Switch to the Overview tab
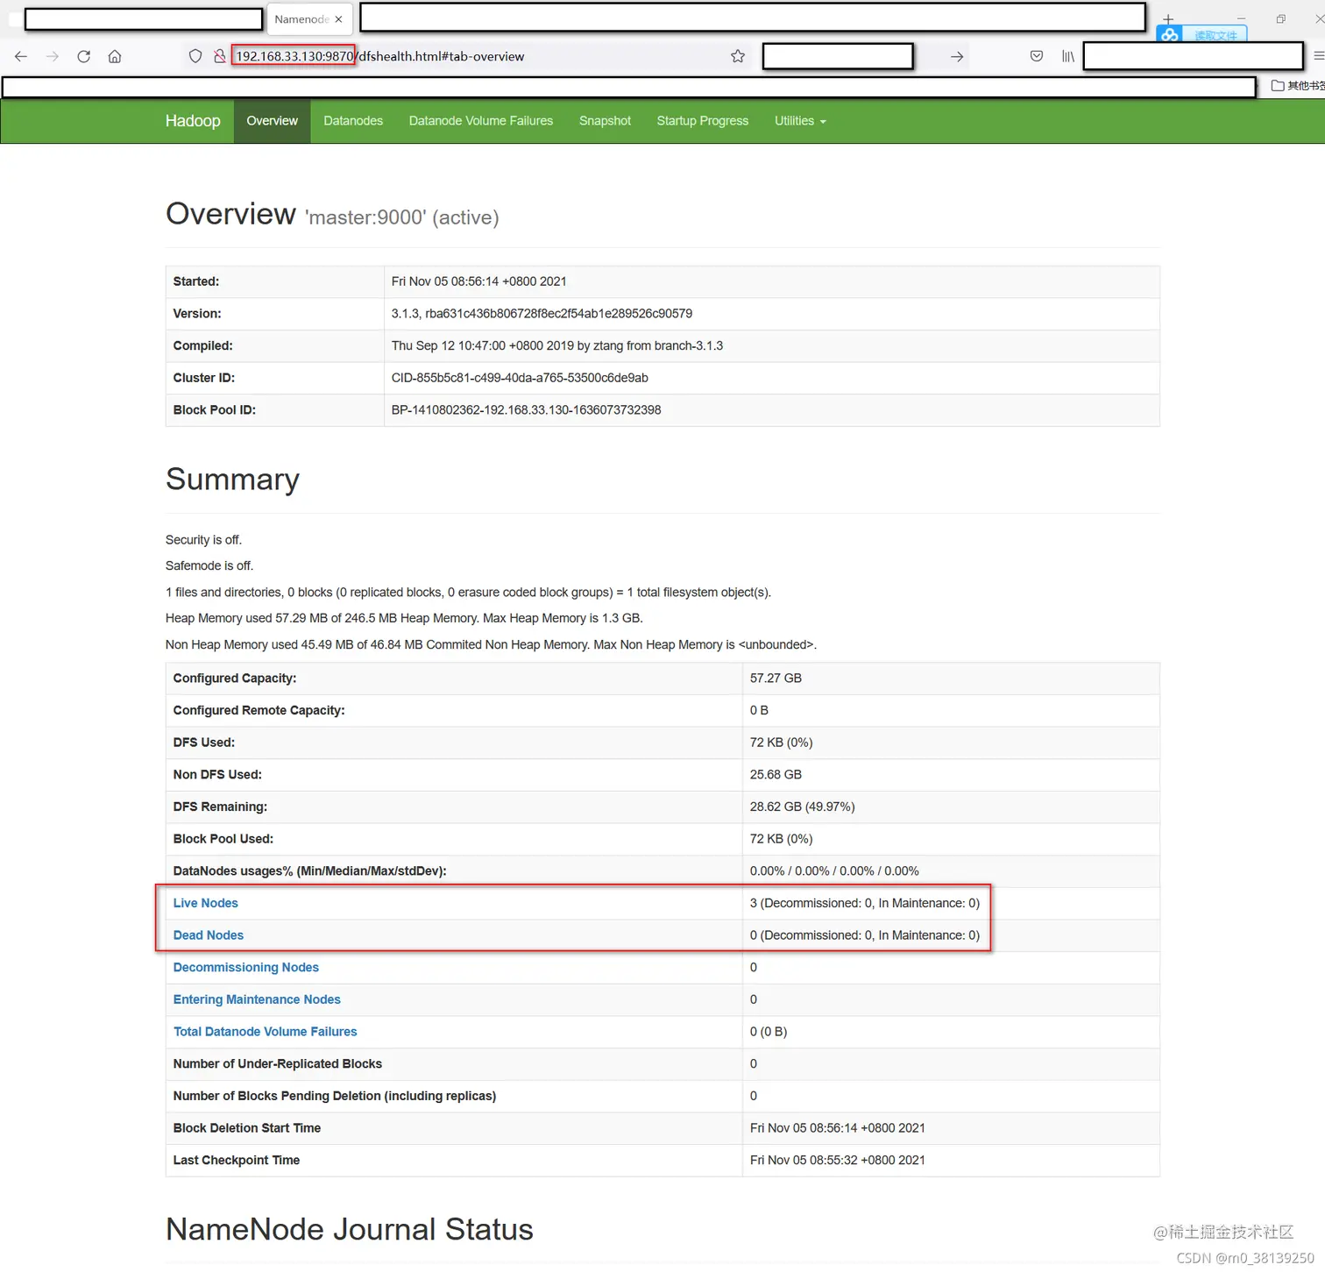Image resolution: width=1325 pixels, height=1272 pixels. 272,121
